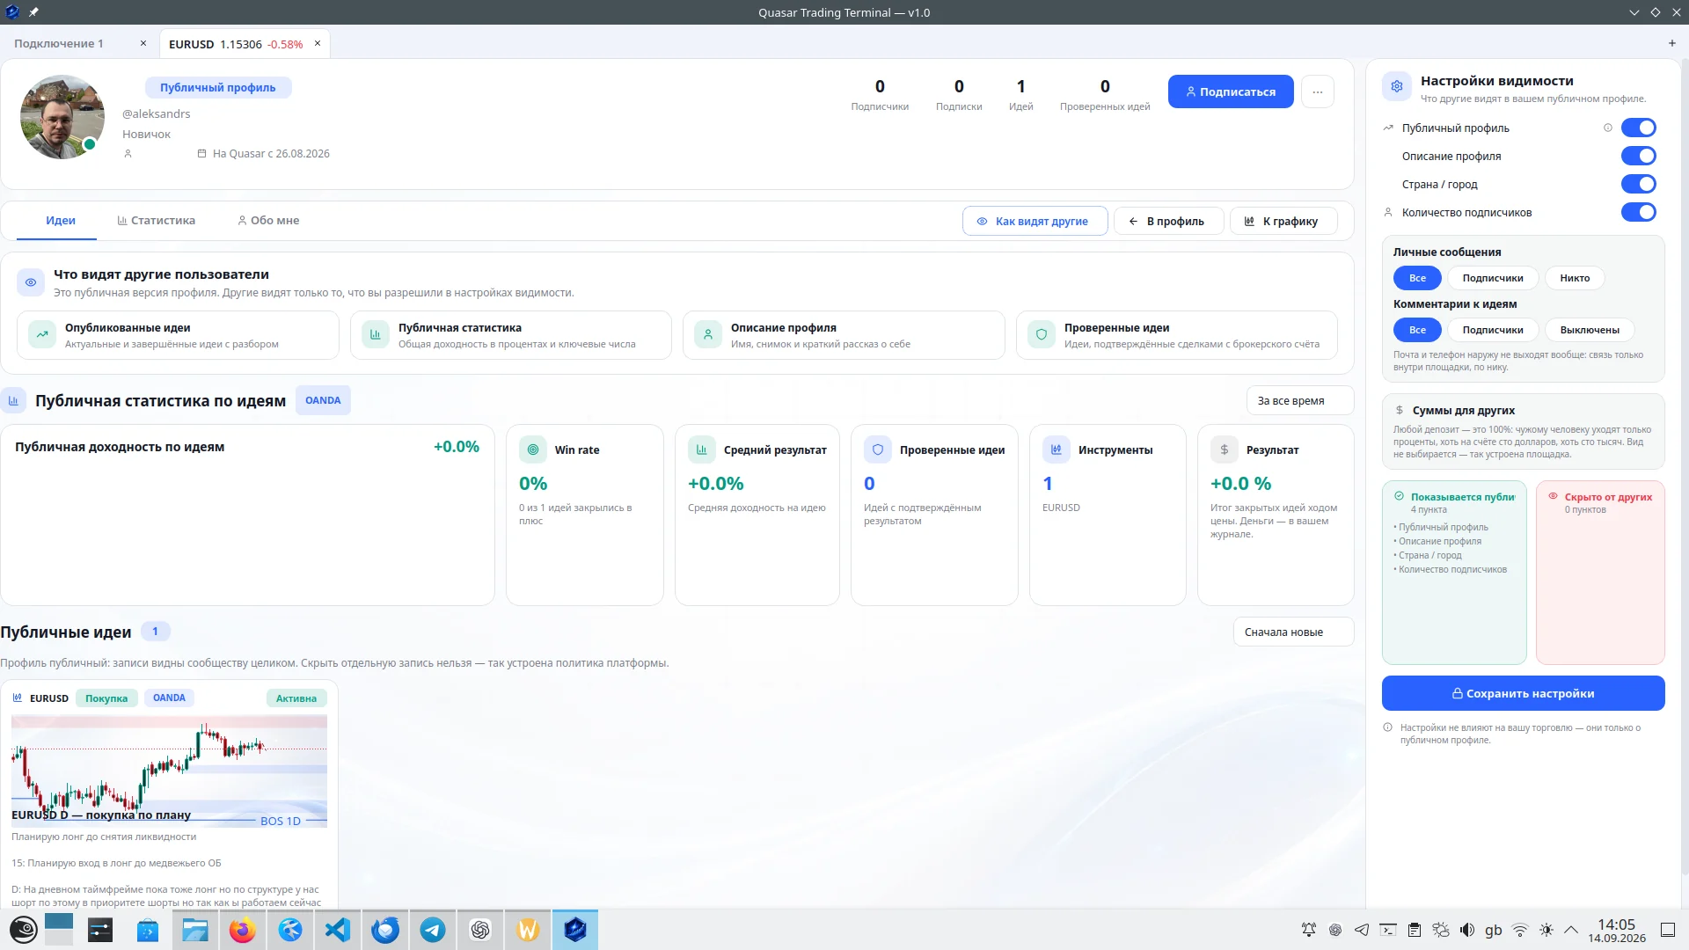Click the profile avatar photo
The width and height of the screenshot is (1689, 950).
pyautogui.click(x=62, y=117)
